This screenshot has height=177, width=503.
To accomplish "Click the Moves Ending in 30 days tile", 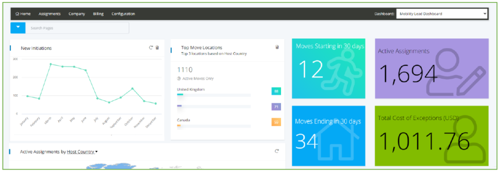I will click(329, 136).
